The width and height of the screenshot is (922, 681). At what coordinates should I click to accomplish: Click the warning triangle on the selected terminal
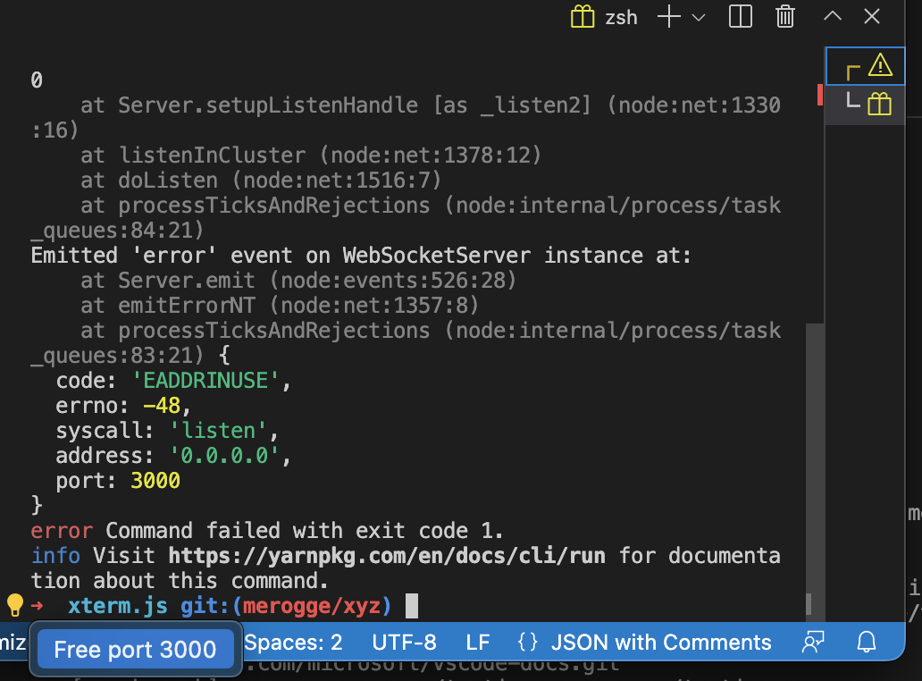[x=880, y=64]
